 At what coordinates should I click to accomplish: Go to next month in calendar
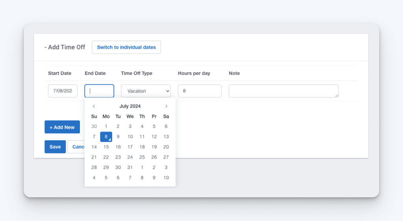coord(166,106)
